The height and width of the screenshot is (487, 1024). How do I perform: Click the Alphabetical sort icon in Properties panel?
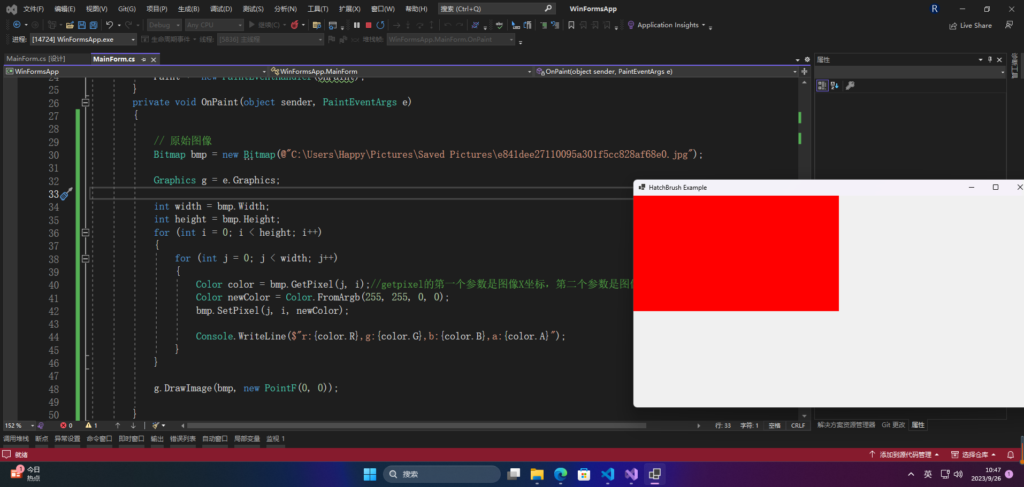[835, 86]
